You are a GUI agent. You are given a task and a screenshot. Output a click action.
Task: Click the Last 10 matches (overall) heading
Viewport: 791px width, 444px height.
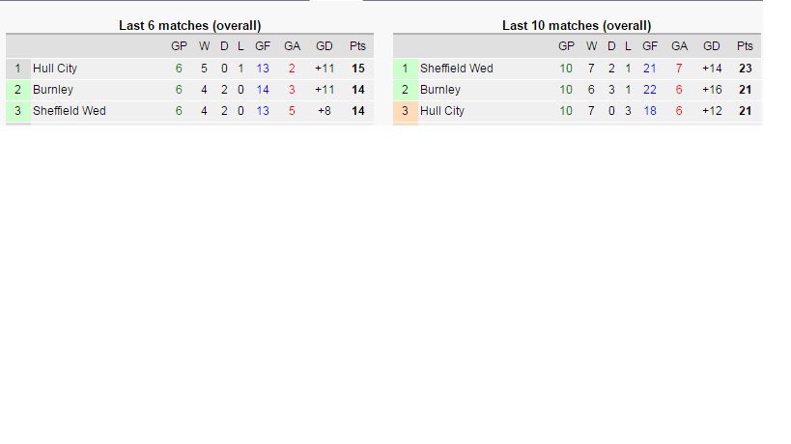coord(577,25)
